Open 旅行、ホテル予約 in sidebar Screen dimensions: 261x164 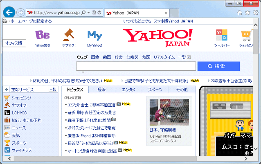click(x=26, y=120)
